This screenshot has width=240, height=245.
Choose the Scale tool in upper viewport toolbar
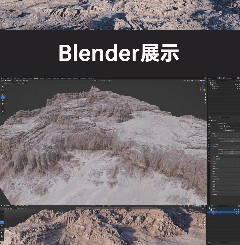(x=3, y=100)
